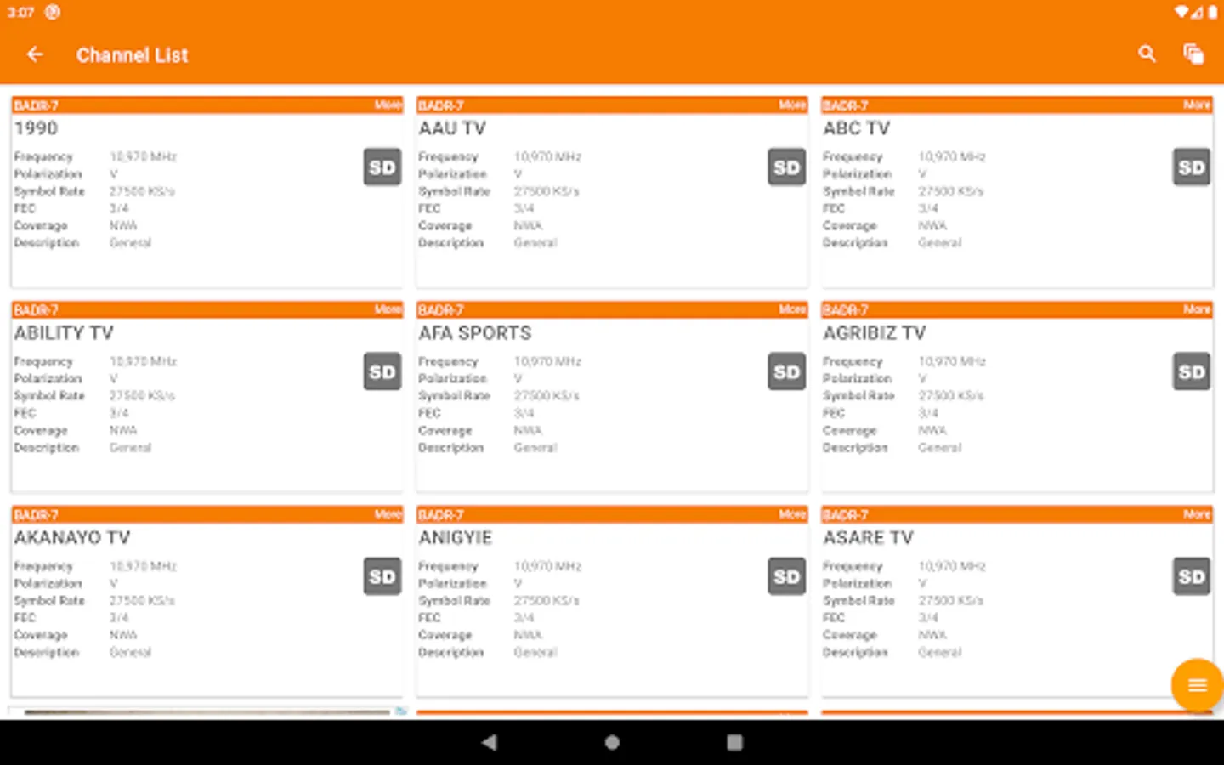Click BADR-7 label on the ASARE TV card

click(x=846, y=515)
